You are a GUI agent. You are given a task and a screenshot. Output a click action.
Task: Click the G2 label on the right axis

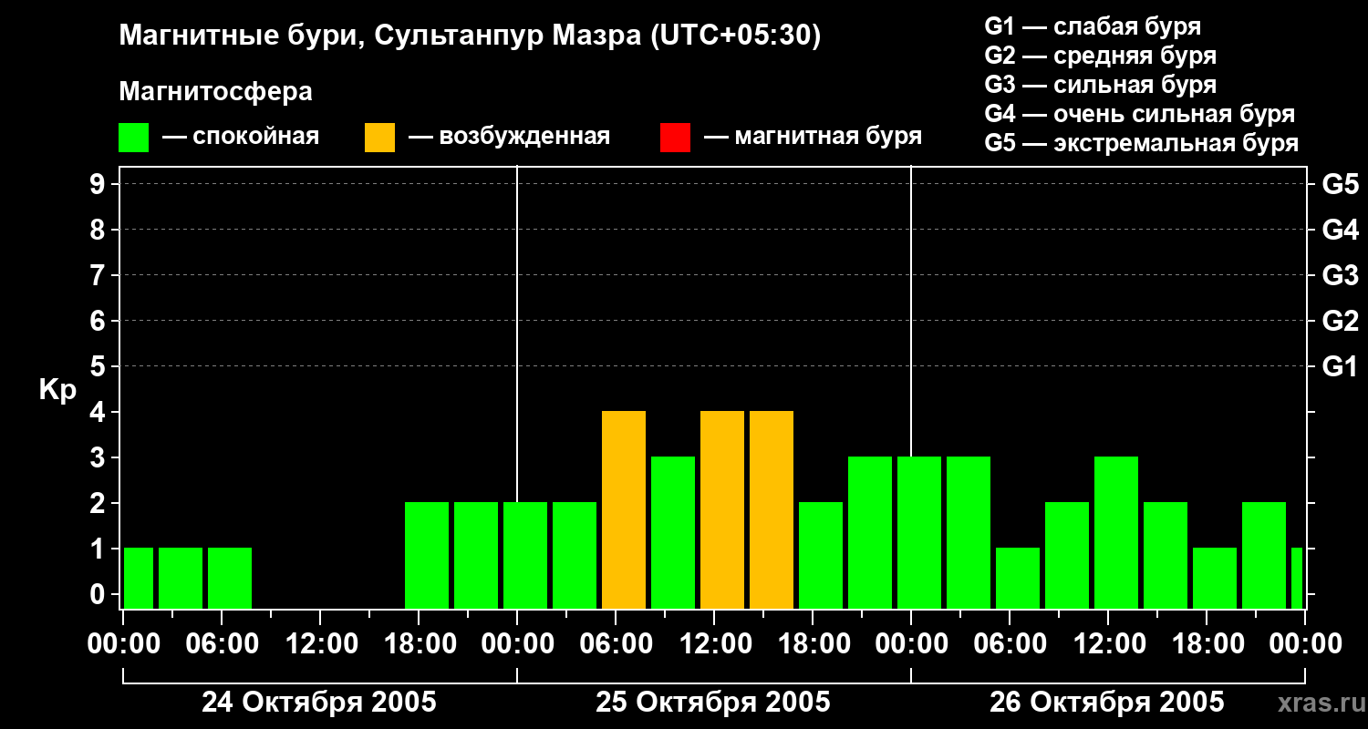click(1341, 321)
